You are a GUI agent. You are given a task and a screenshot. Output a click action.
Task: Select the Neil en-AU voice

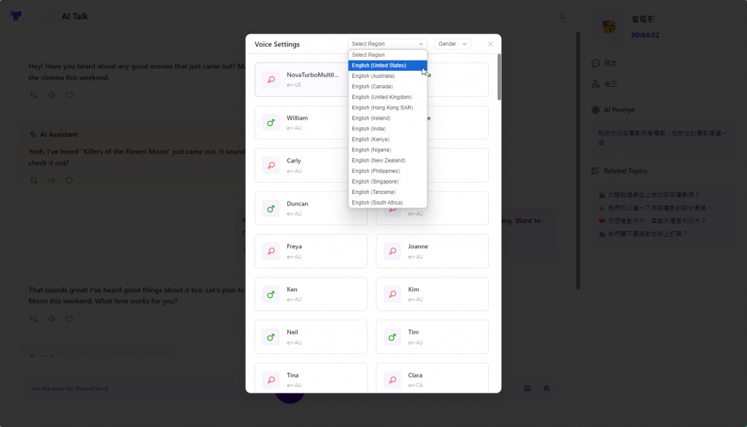(x=311, y=337)
